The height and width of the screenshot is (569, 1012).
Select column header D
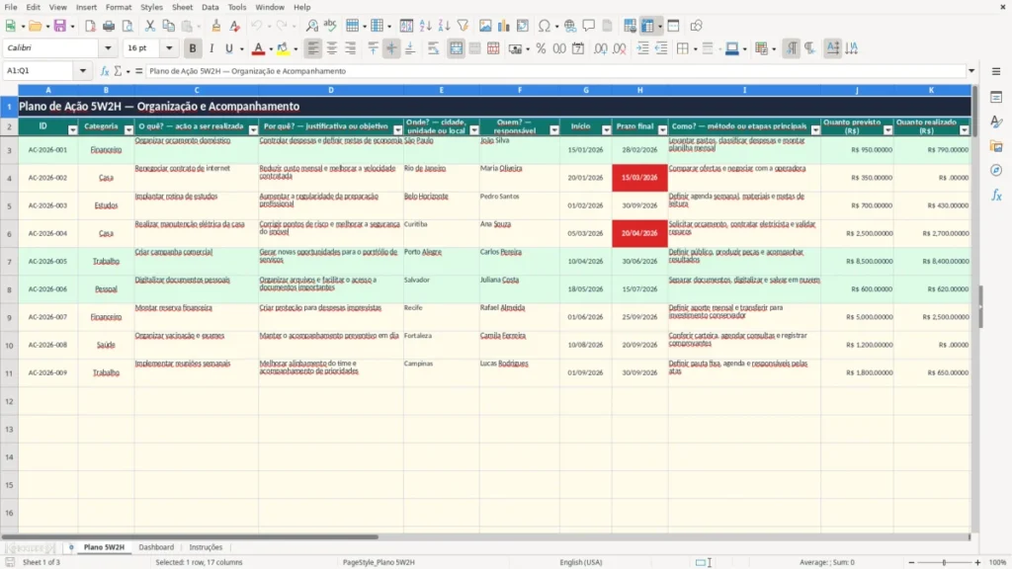coord(331,90)
